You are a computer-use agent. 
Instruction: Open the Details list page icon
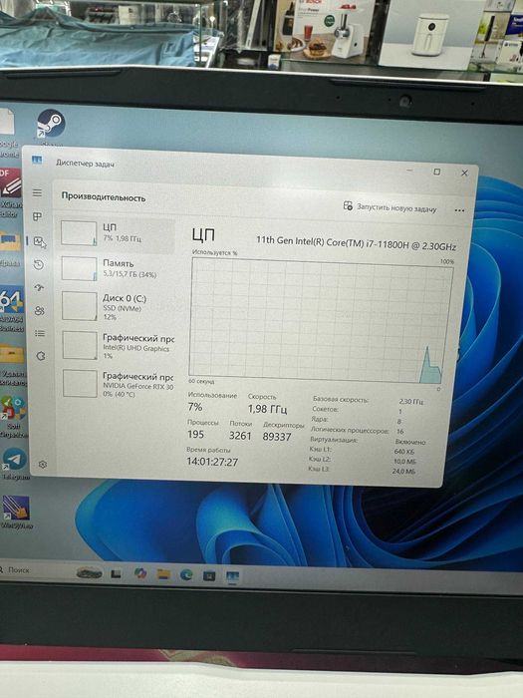(x=40, y=333)
